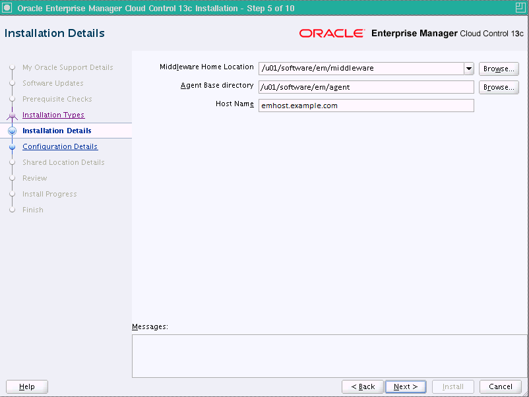This screenshot has height=397, width=529.
Task: Click the Messages label
Action: 150,326
